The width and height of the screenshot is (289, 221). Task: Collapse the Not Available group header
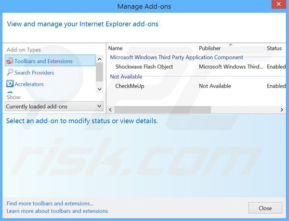[126, 77]
